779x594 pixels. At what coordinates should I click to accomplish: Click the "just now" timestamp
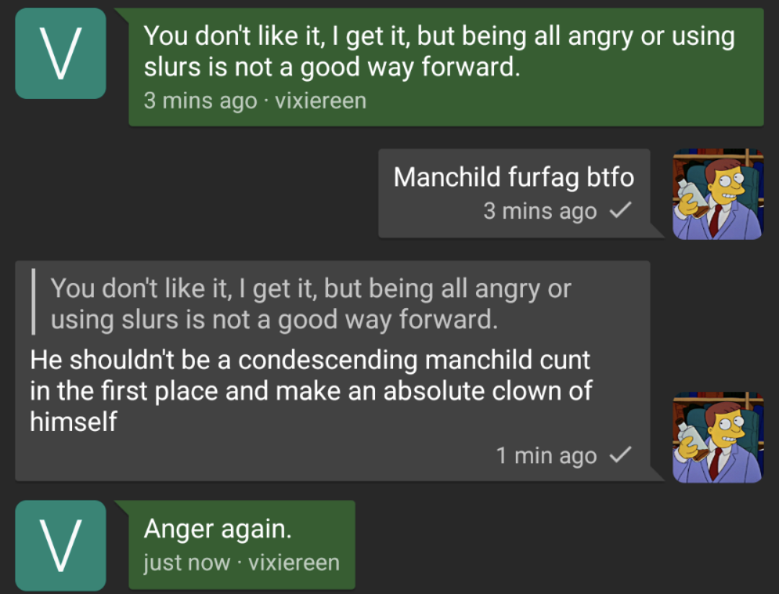(187, 562)
